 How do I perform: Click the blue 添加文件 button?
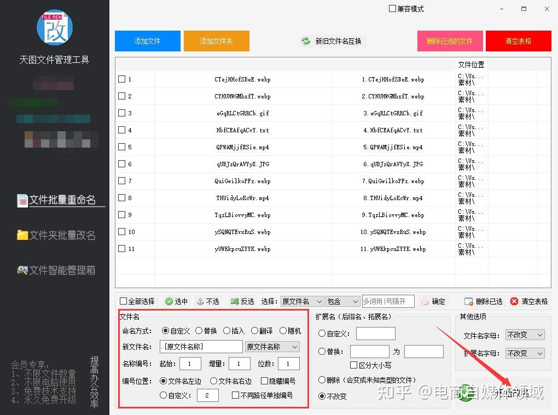point(147,40)
